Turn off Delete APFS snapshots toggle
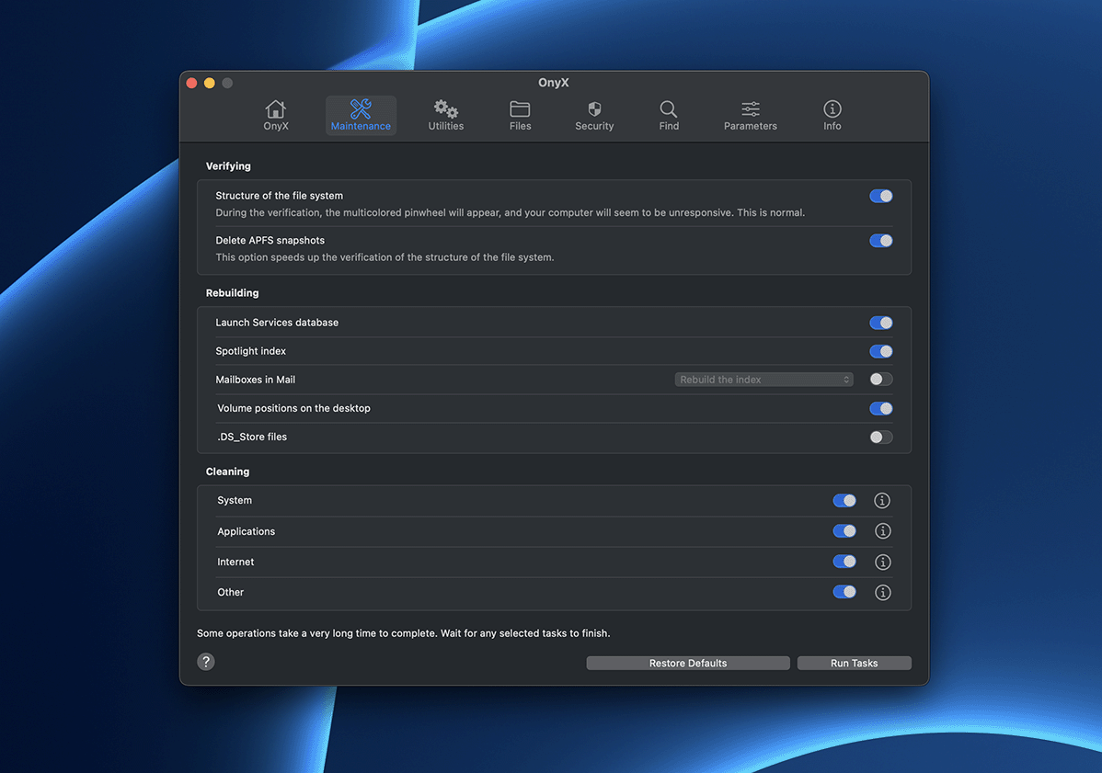 coord(880,241)
